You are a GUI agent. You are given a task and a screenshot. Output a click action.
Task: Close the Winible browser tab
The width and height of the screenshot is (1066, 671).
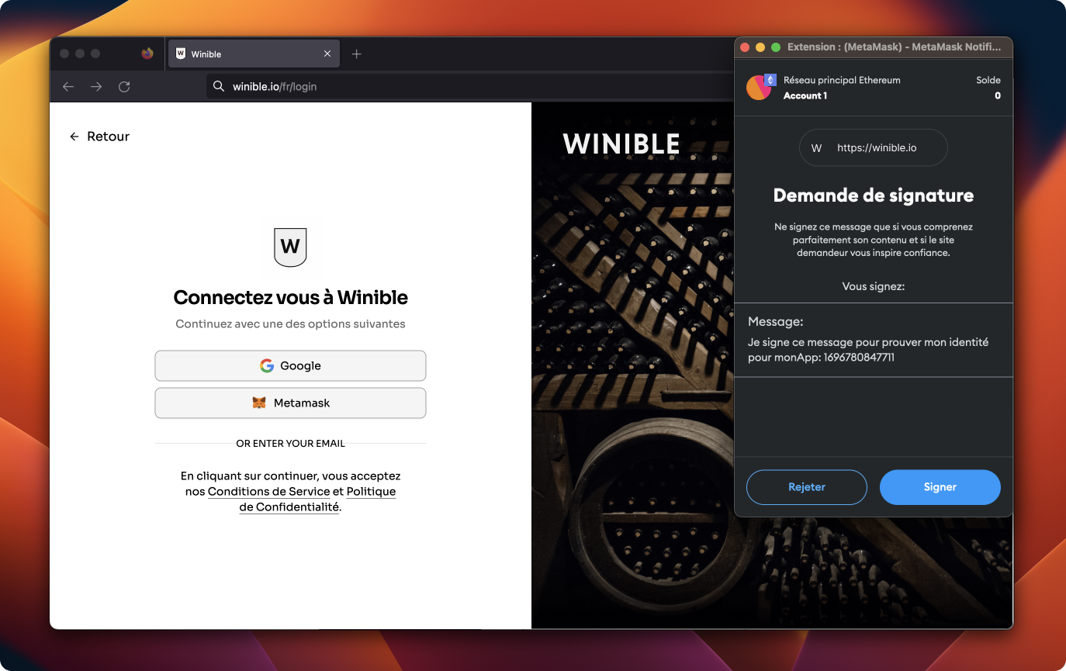[327, 54]
